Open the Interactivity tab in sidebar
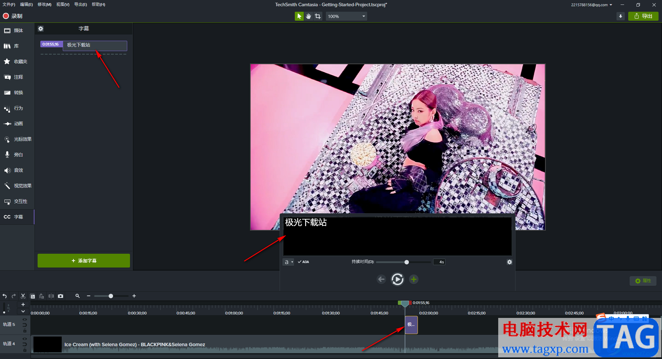This screenshot has height=359, width=662. click(x=17, y=202)
